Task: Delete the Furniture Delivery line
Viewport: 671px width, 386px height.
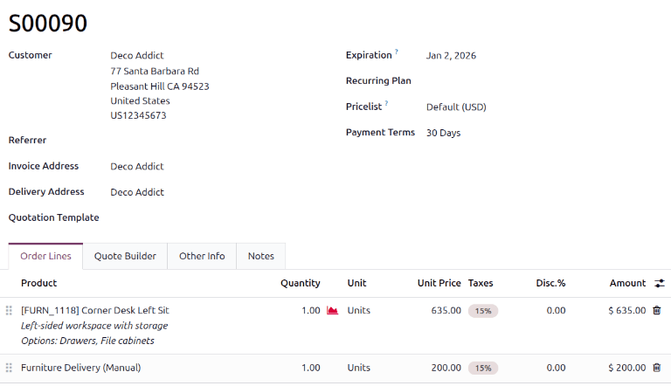Action: point(657,368)
